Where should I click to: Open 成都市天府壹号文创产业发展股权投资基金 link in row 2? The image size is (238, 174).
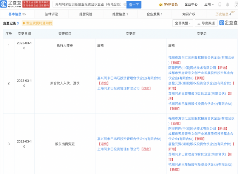(201, 75)
